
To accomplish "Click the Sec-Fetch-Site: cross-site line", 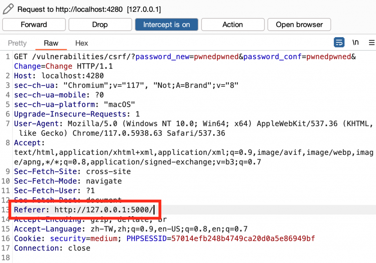I will point(72,171).
